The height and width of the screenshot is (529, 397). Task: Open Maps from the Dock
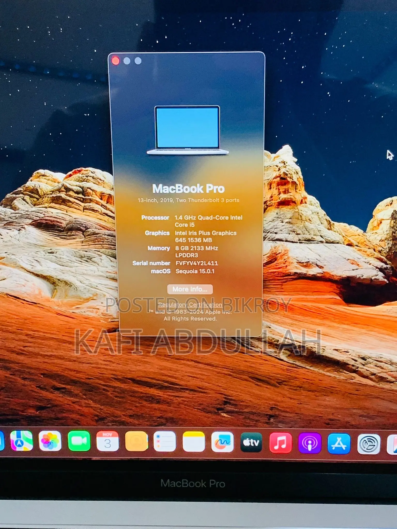21,441
